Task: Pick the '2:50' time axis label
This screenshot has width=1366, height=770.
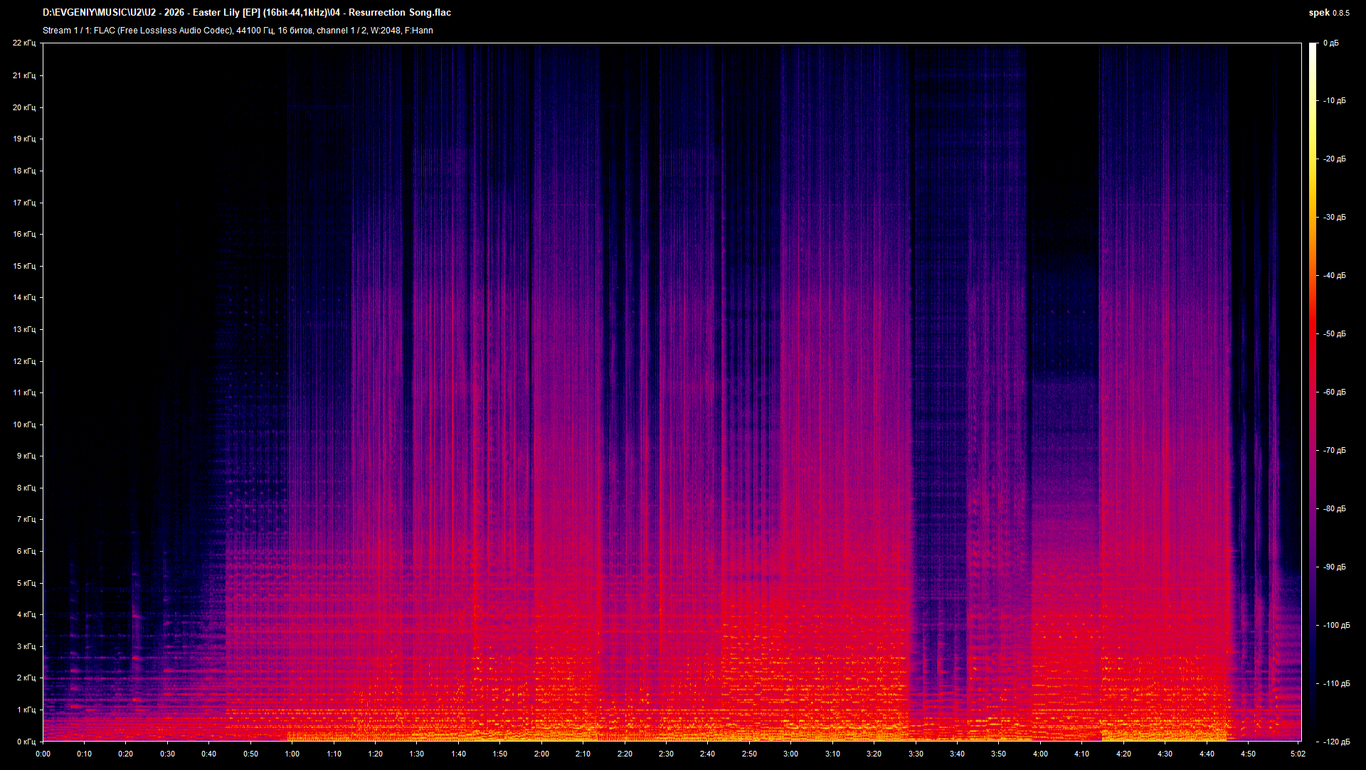Action: pos(749,754)
